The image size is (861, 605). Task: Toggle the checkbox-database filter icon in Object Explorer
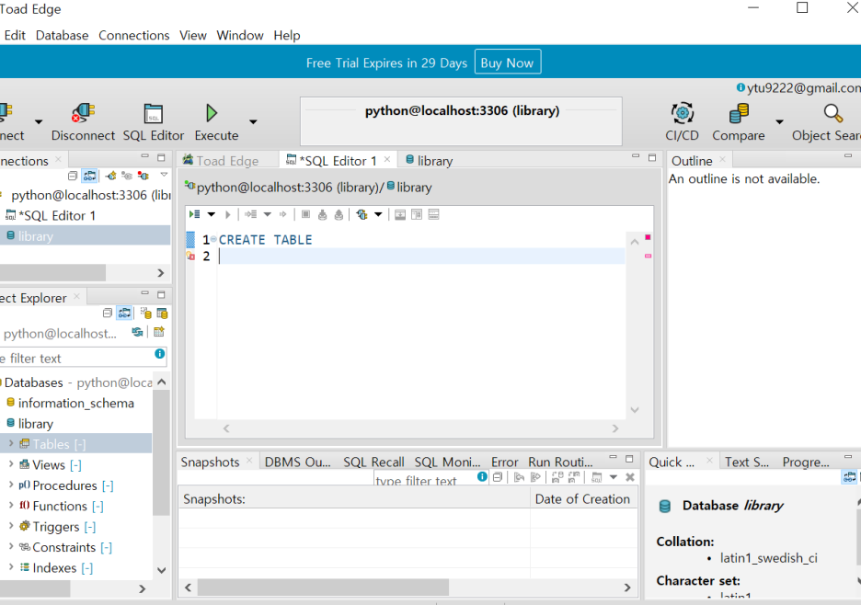click(x=145, y=313)
